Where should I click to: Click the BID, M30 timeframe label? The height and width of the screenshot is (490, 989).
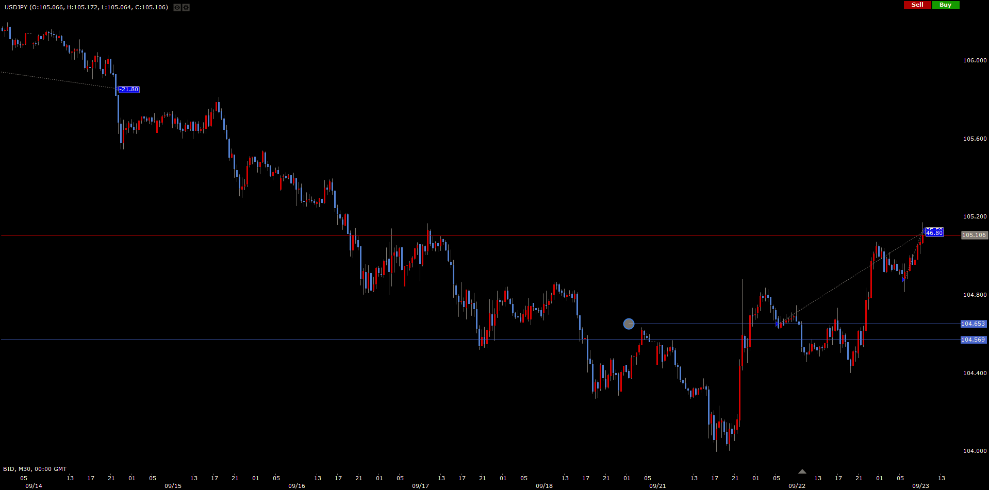pyautogui.click(x=35, y=469)
